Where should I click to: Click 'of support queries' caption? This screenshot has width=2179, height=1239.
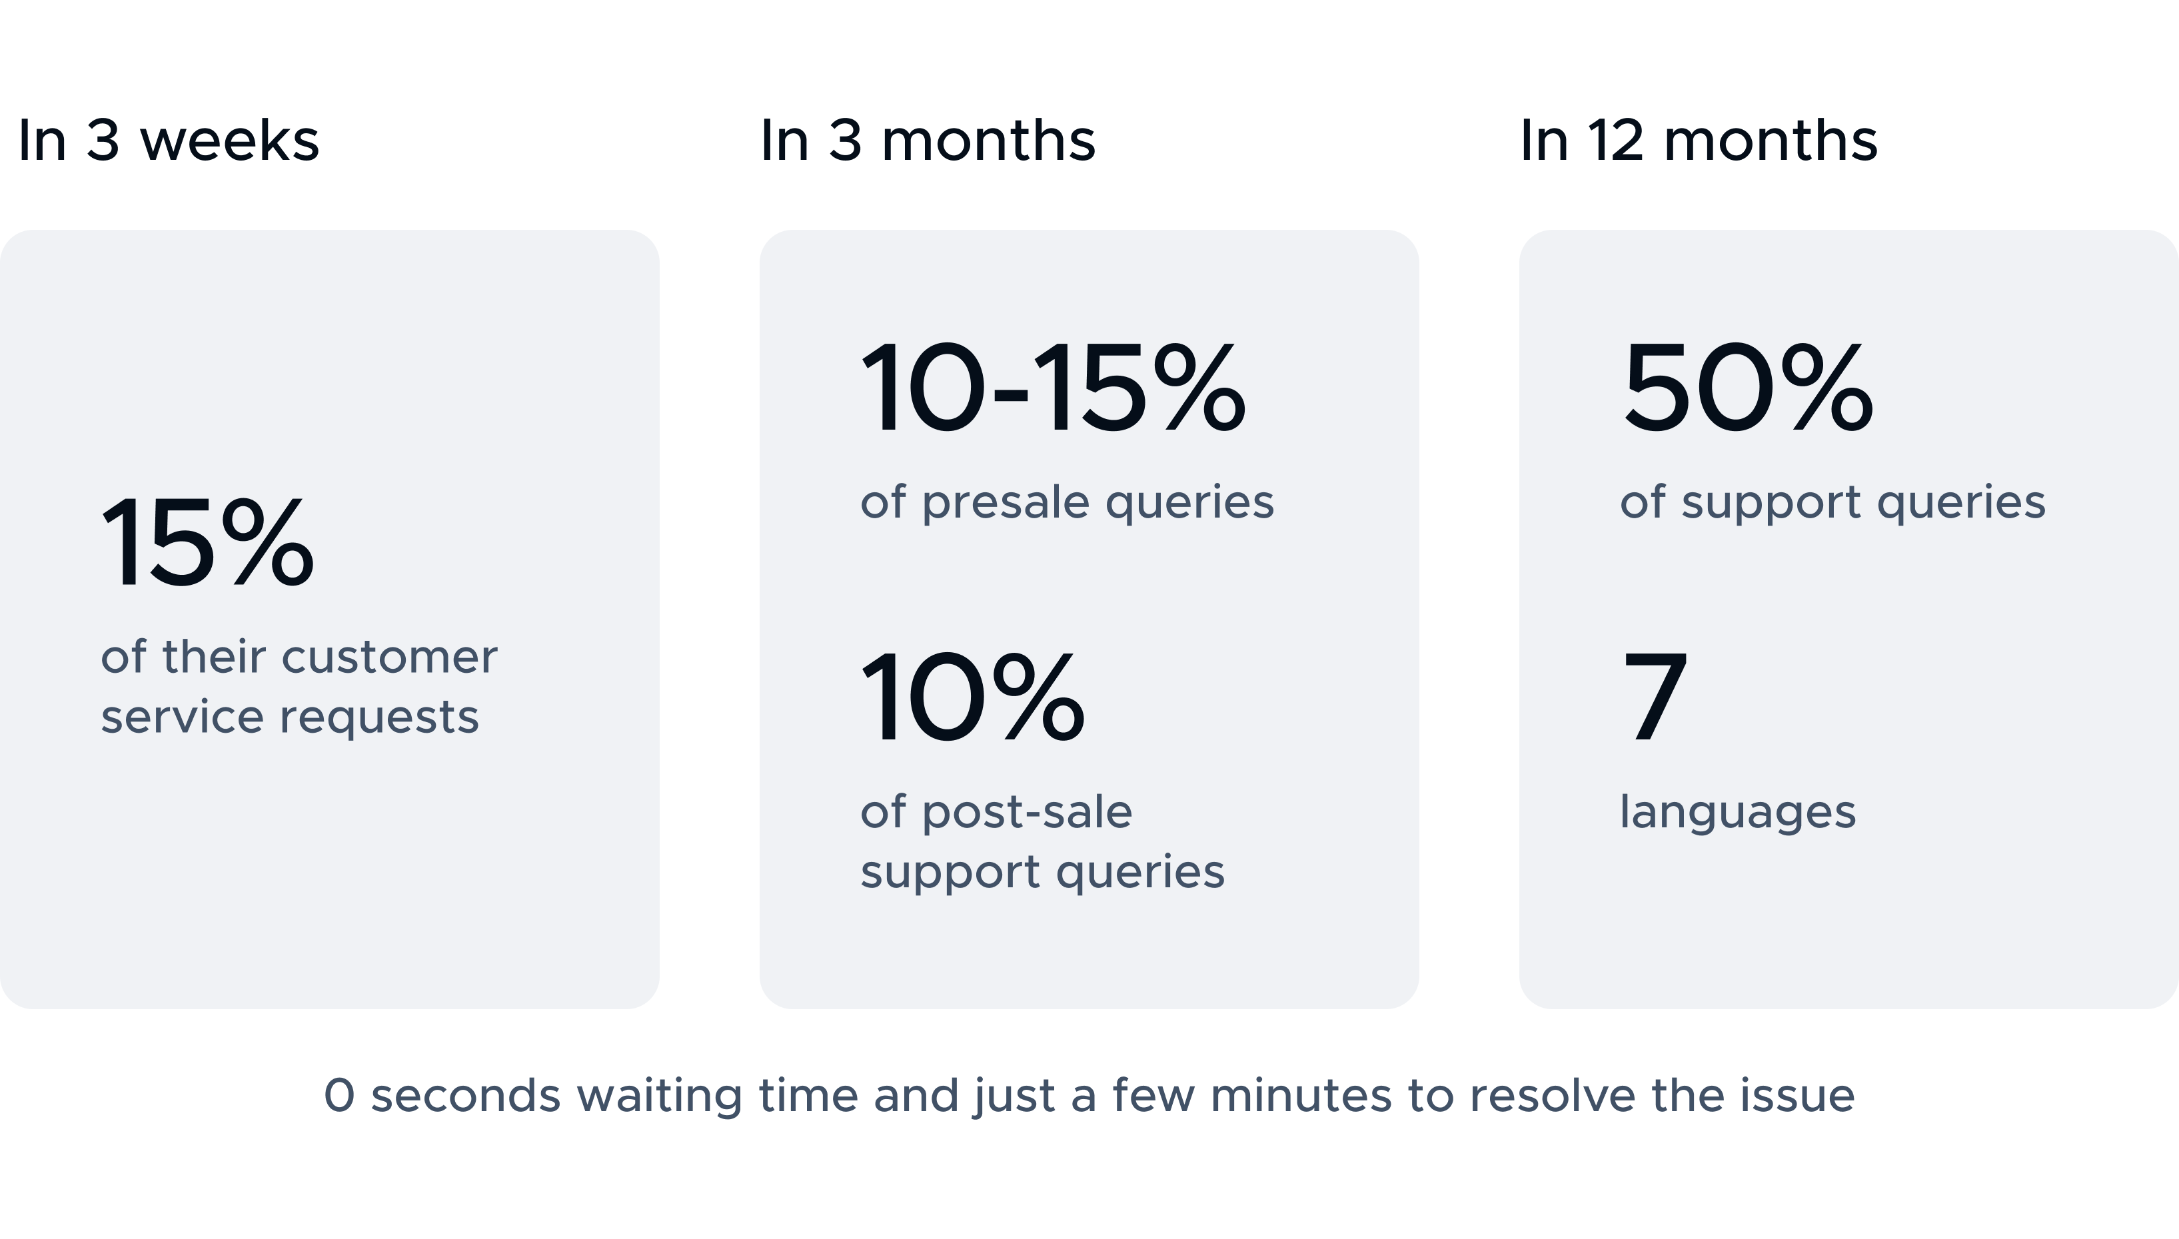click(x=1832, y=502)
